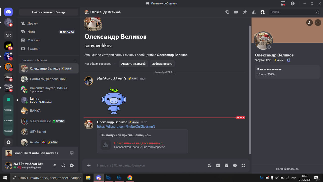323x182 pixels.
Task: Open the three-dot options menu in profile panel
Action: pyautogui.click(x=318, y=22)
